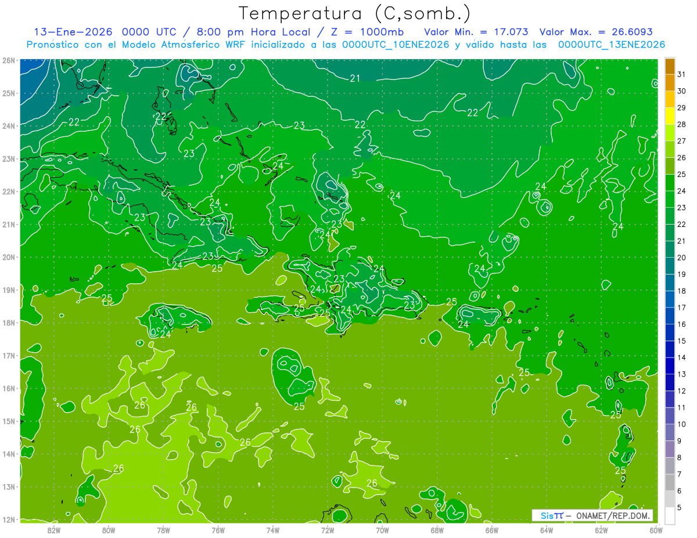This screenshot has width=697, height=538.
Task: Click the latitude label "13N"
Action: [8, 486]
